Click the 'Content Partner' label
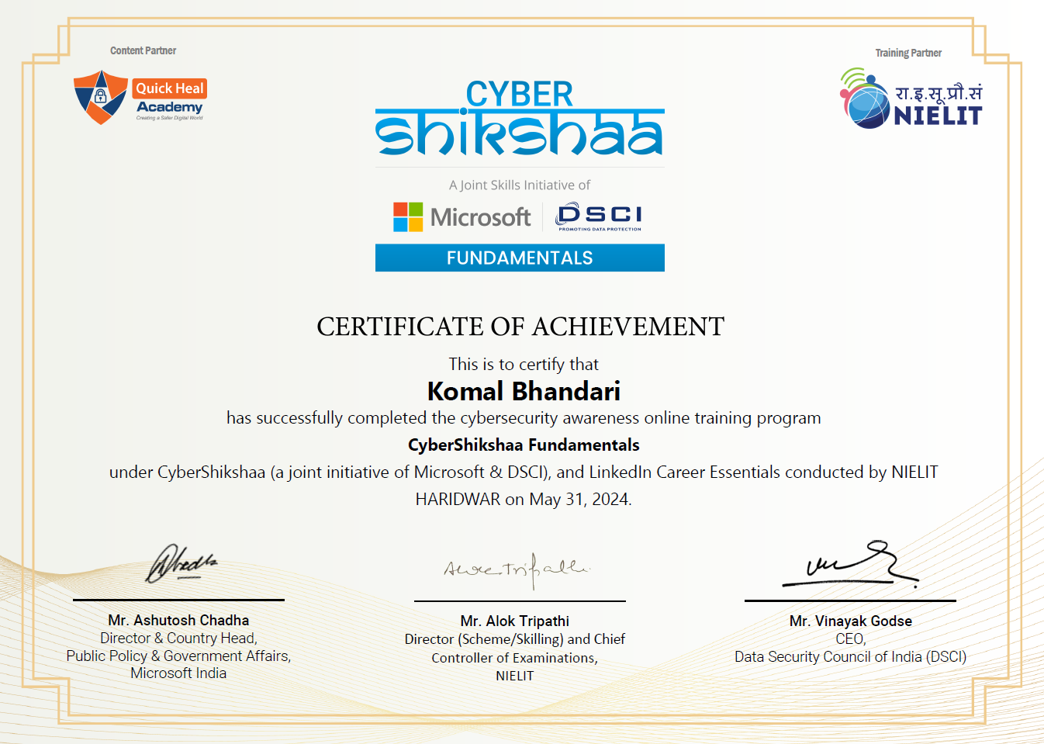1044x744 pixels. (143, 50)
